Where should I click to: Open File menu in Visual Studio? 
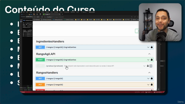click(x=24, y=12)
